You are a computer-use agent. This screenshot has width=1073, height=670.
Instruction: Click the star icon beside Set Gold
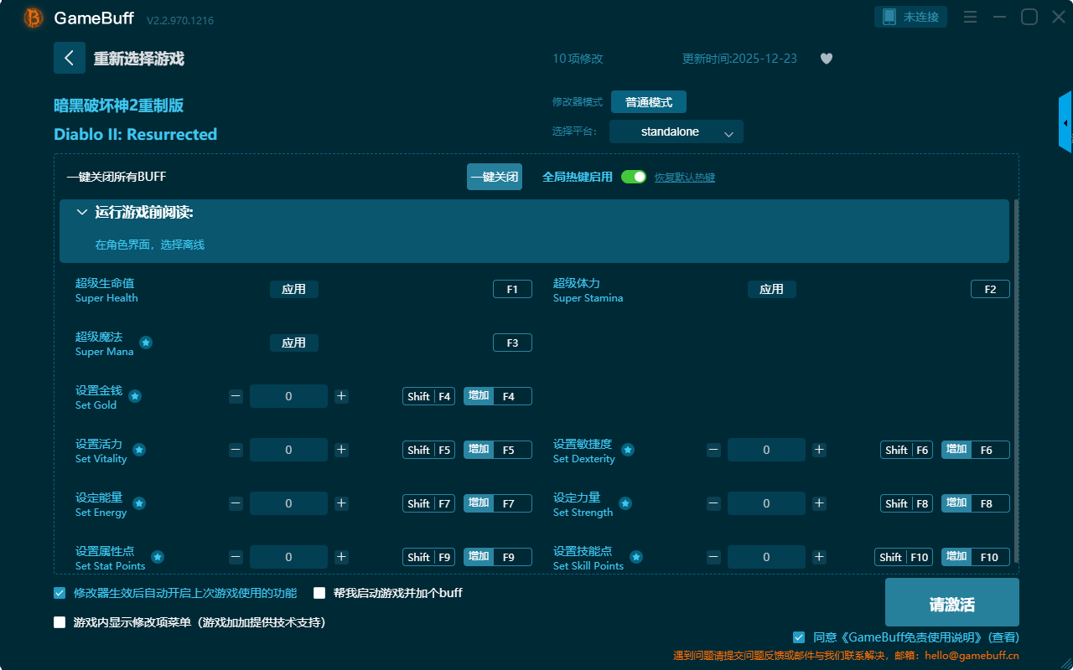click(135, 396)
